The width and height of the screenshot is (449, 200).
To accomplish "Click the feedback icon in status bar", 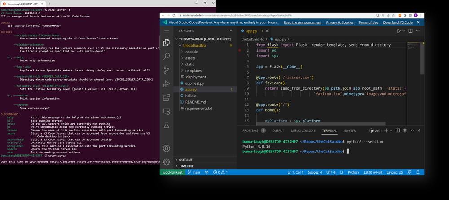I will (x=409, y=172).
